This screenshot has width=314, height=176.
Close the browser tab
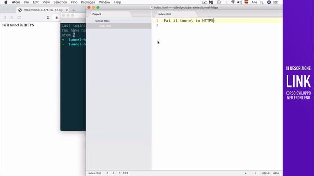pos(67,10)
